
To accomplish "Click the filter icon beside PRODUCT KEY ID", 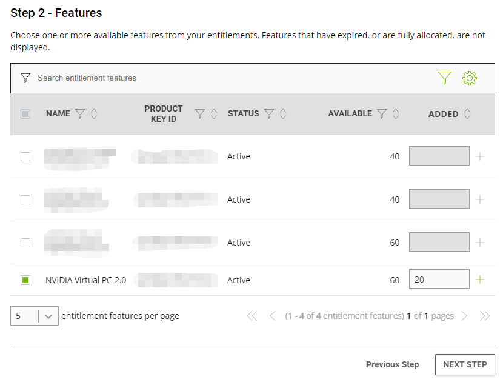I will (x=200, y=113).
